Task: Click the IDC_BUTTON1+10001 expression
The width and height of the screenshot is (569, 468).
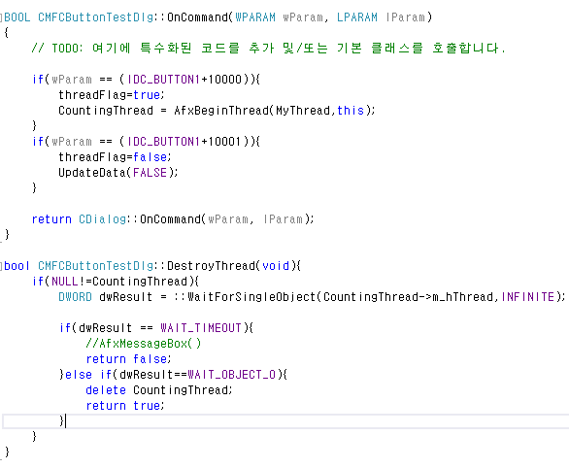Action: click(x=184, y=141)
